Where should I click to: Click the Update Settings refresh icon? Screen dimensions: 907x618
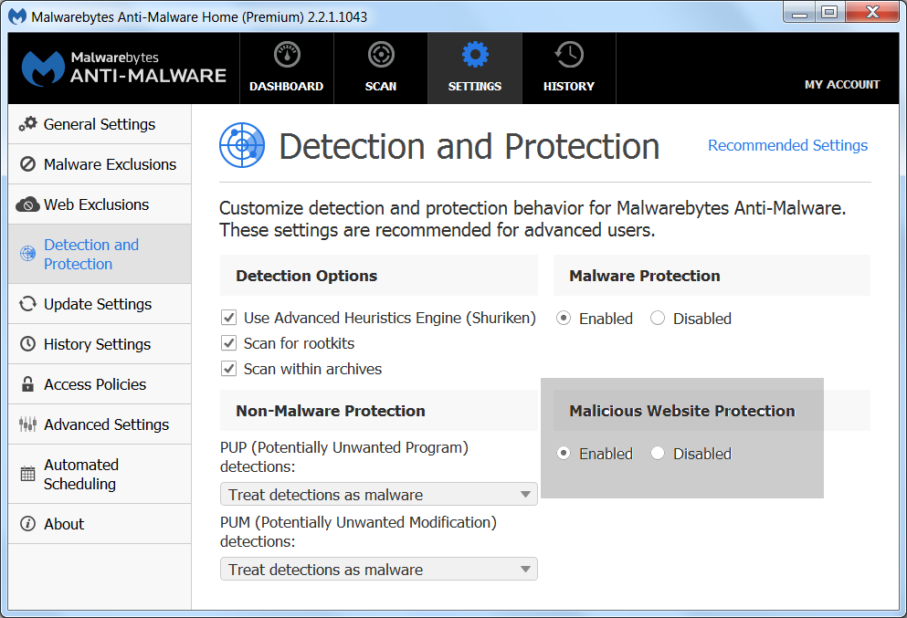(27, 303)
